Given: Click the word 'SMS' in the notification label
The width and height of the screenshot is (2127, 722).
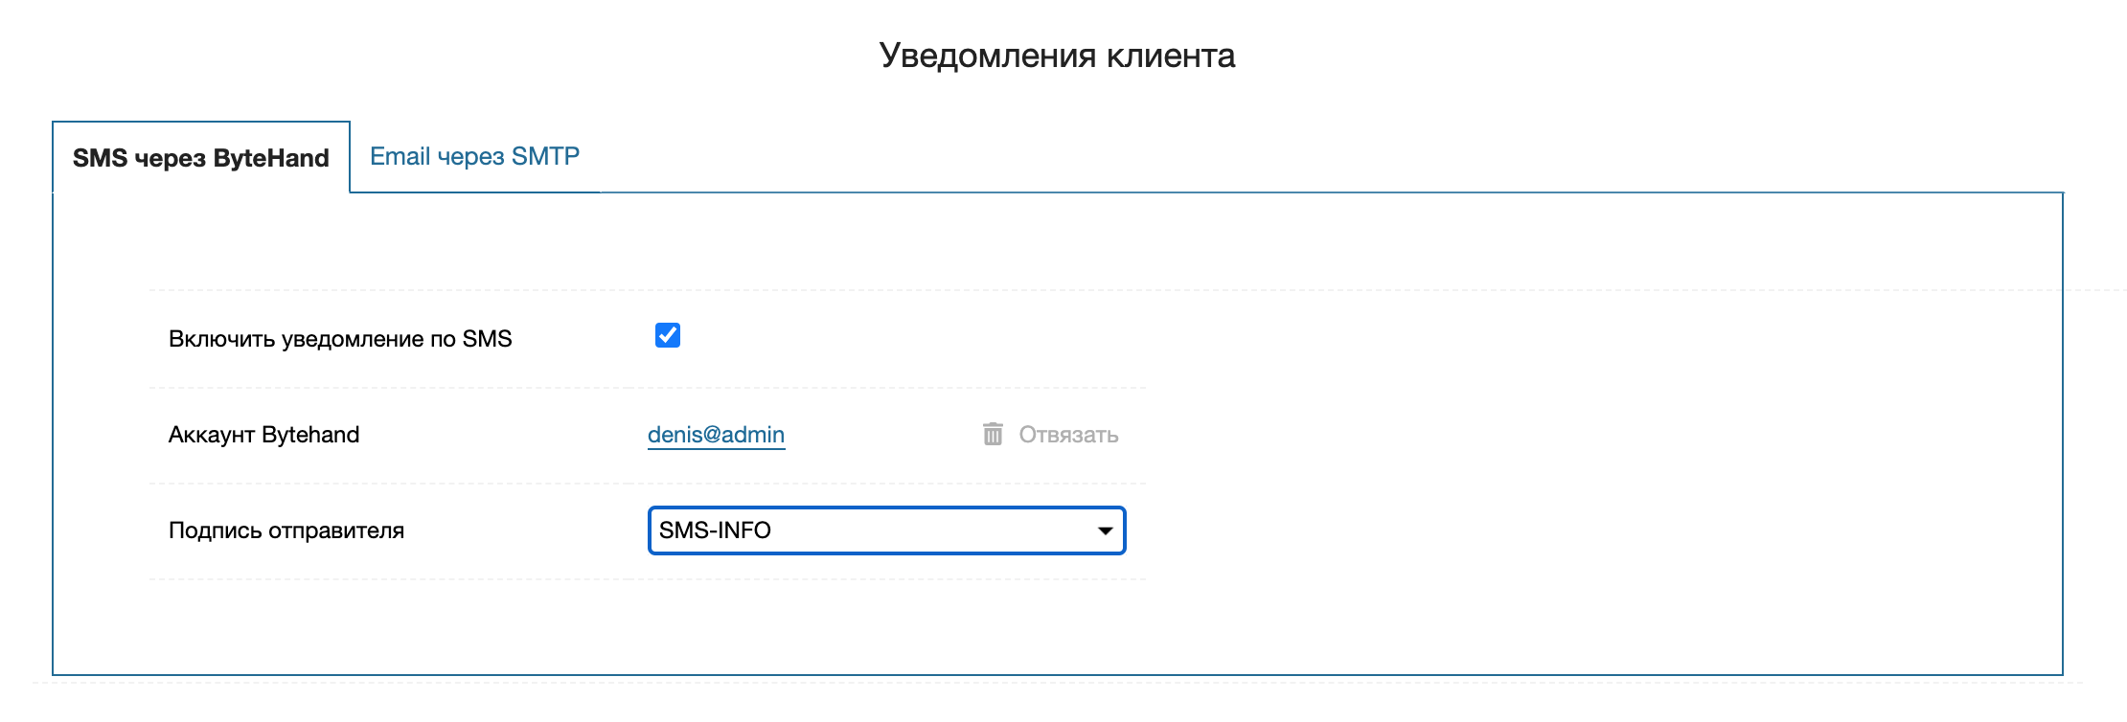Looking at the screenshot, I should pos(487,339).
